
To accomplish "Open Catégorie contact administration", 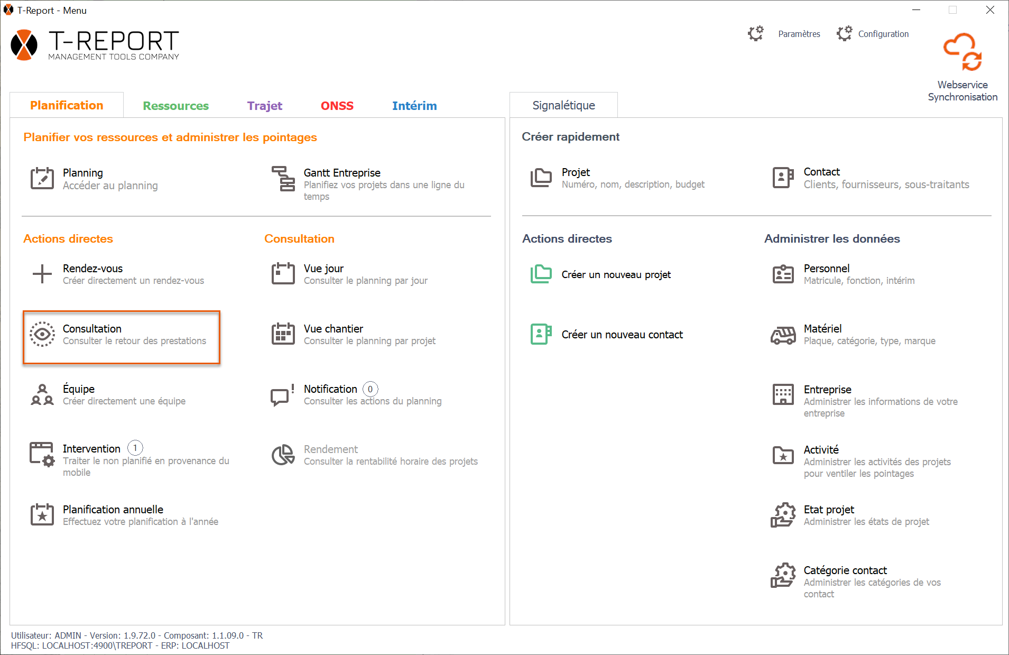I will pos(845,570).
